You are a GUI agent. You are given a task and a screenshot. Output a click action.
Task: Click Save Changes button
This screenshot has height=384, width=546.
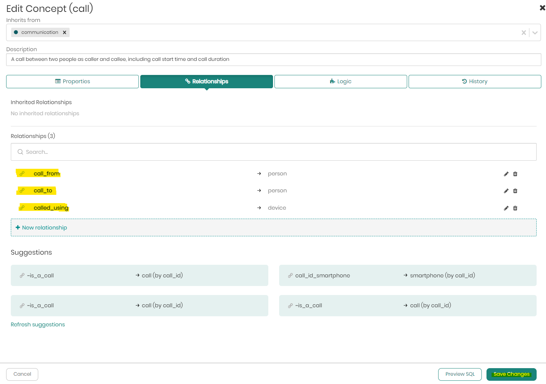(511, 374)
